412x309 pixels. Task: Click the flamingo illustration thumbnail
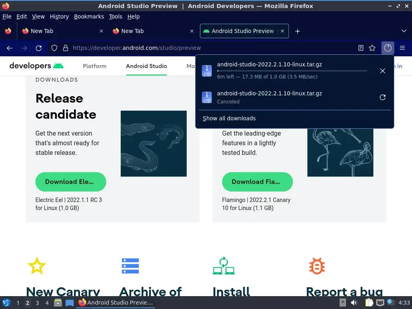(340, 152)
